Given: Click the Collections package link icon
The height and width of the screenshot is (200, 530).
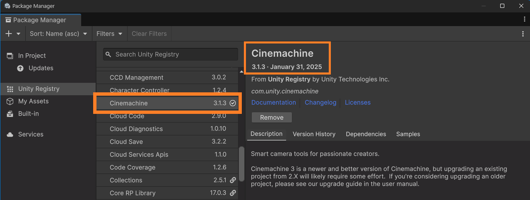Looking at the screenshot, I should point(233,180).
